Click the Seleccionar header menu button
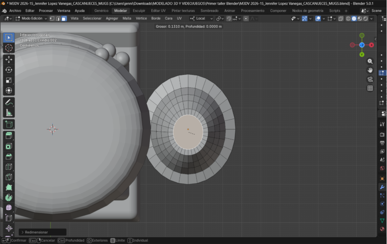The height and width of the screenshot is (244, 387). click(x=92, y=18)
